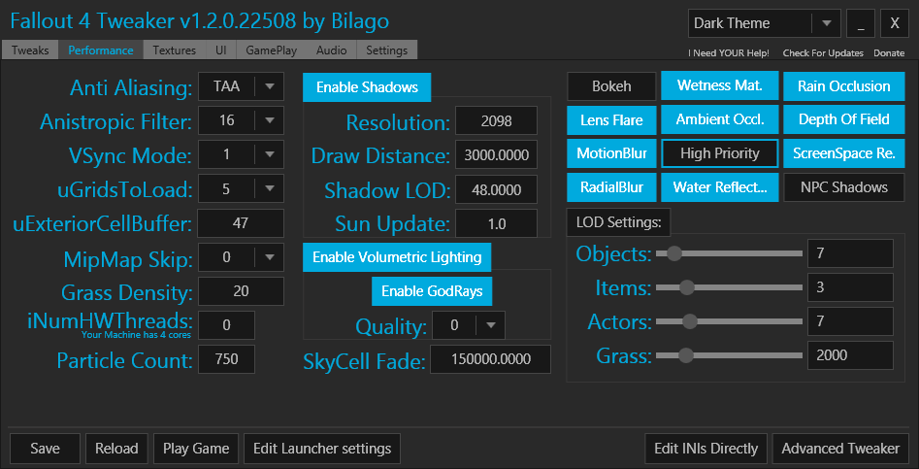Click the Items value box

[x=850, y=287]
